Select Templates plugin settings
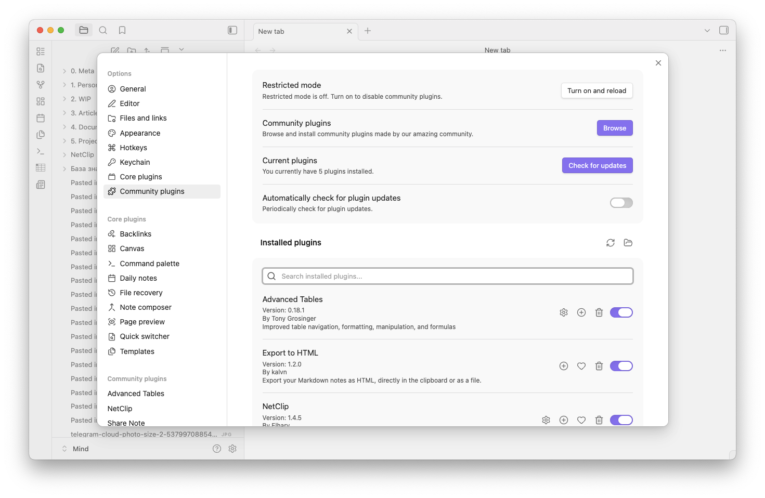 click(x=162, y=351)
